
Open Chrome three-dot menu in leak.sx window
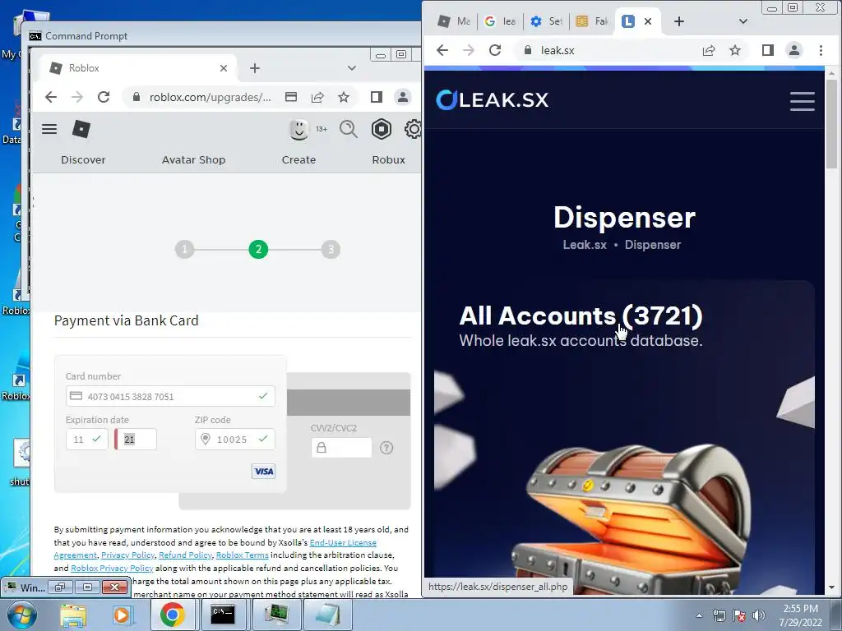click(821, 50)
